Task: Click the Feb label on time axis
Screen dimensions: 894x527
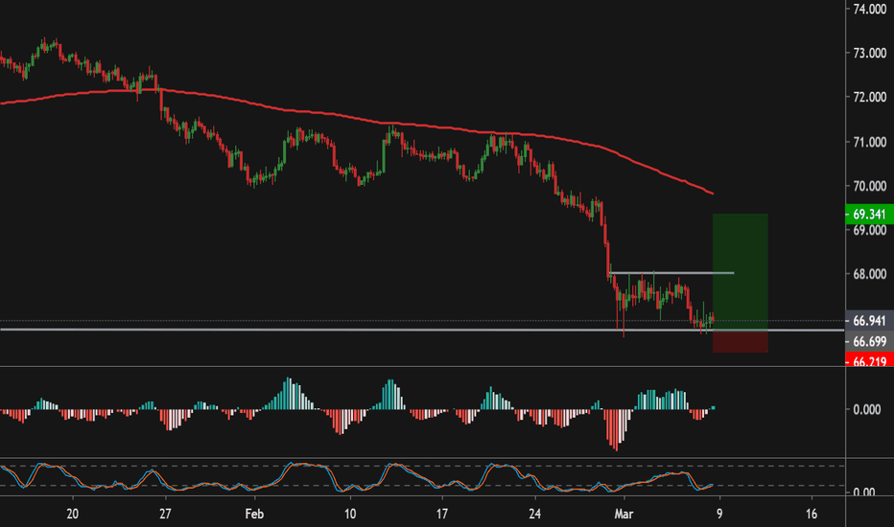Action: (x=255, y=513)
